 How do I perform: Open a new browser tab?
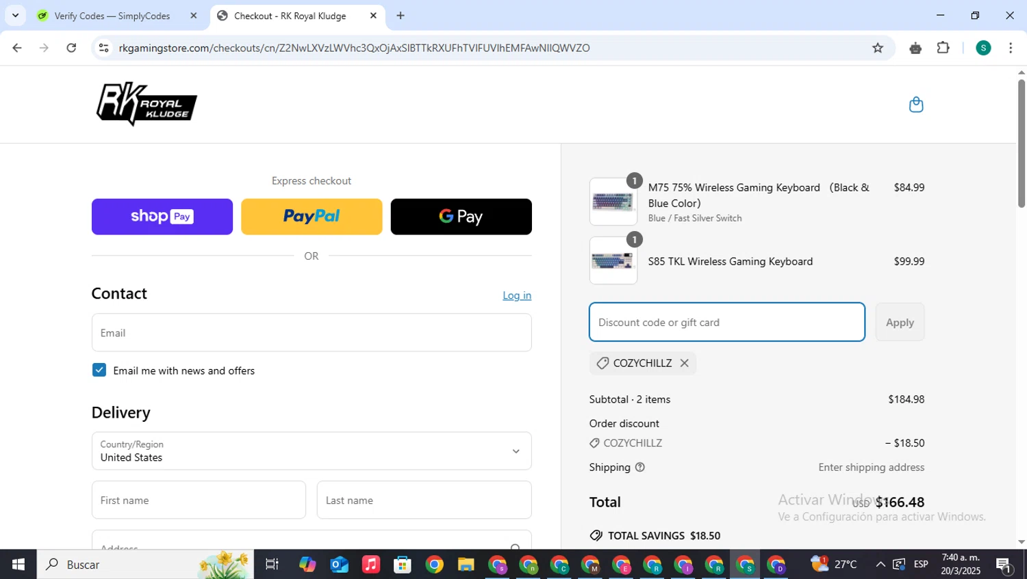[401, 16]
